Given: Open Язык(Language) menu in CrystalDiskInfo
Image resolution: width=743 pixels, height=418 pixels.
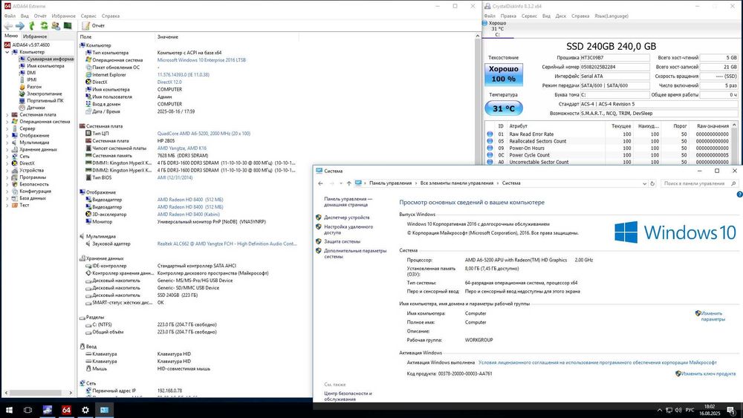Looking at the screenshot, I should 611,16.
